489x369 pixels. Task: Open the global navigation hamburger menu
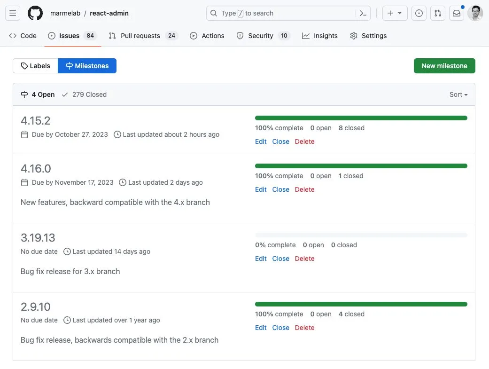pyautogui.click(x=13, y=13)
